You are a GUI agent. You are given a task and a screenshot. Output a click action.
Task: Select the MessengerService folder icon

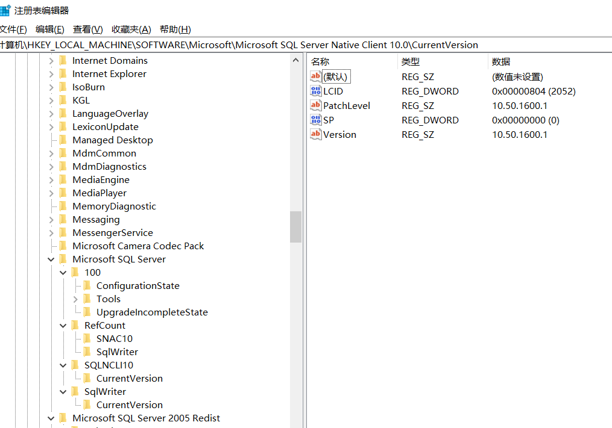pos(63,233)
